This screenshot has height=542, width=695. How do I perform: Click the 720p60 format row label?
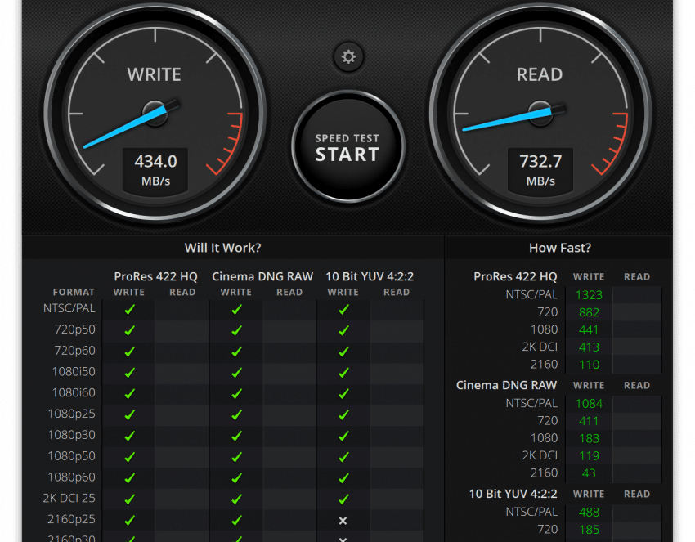click(75, 351)
